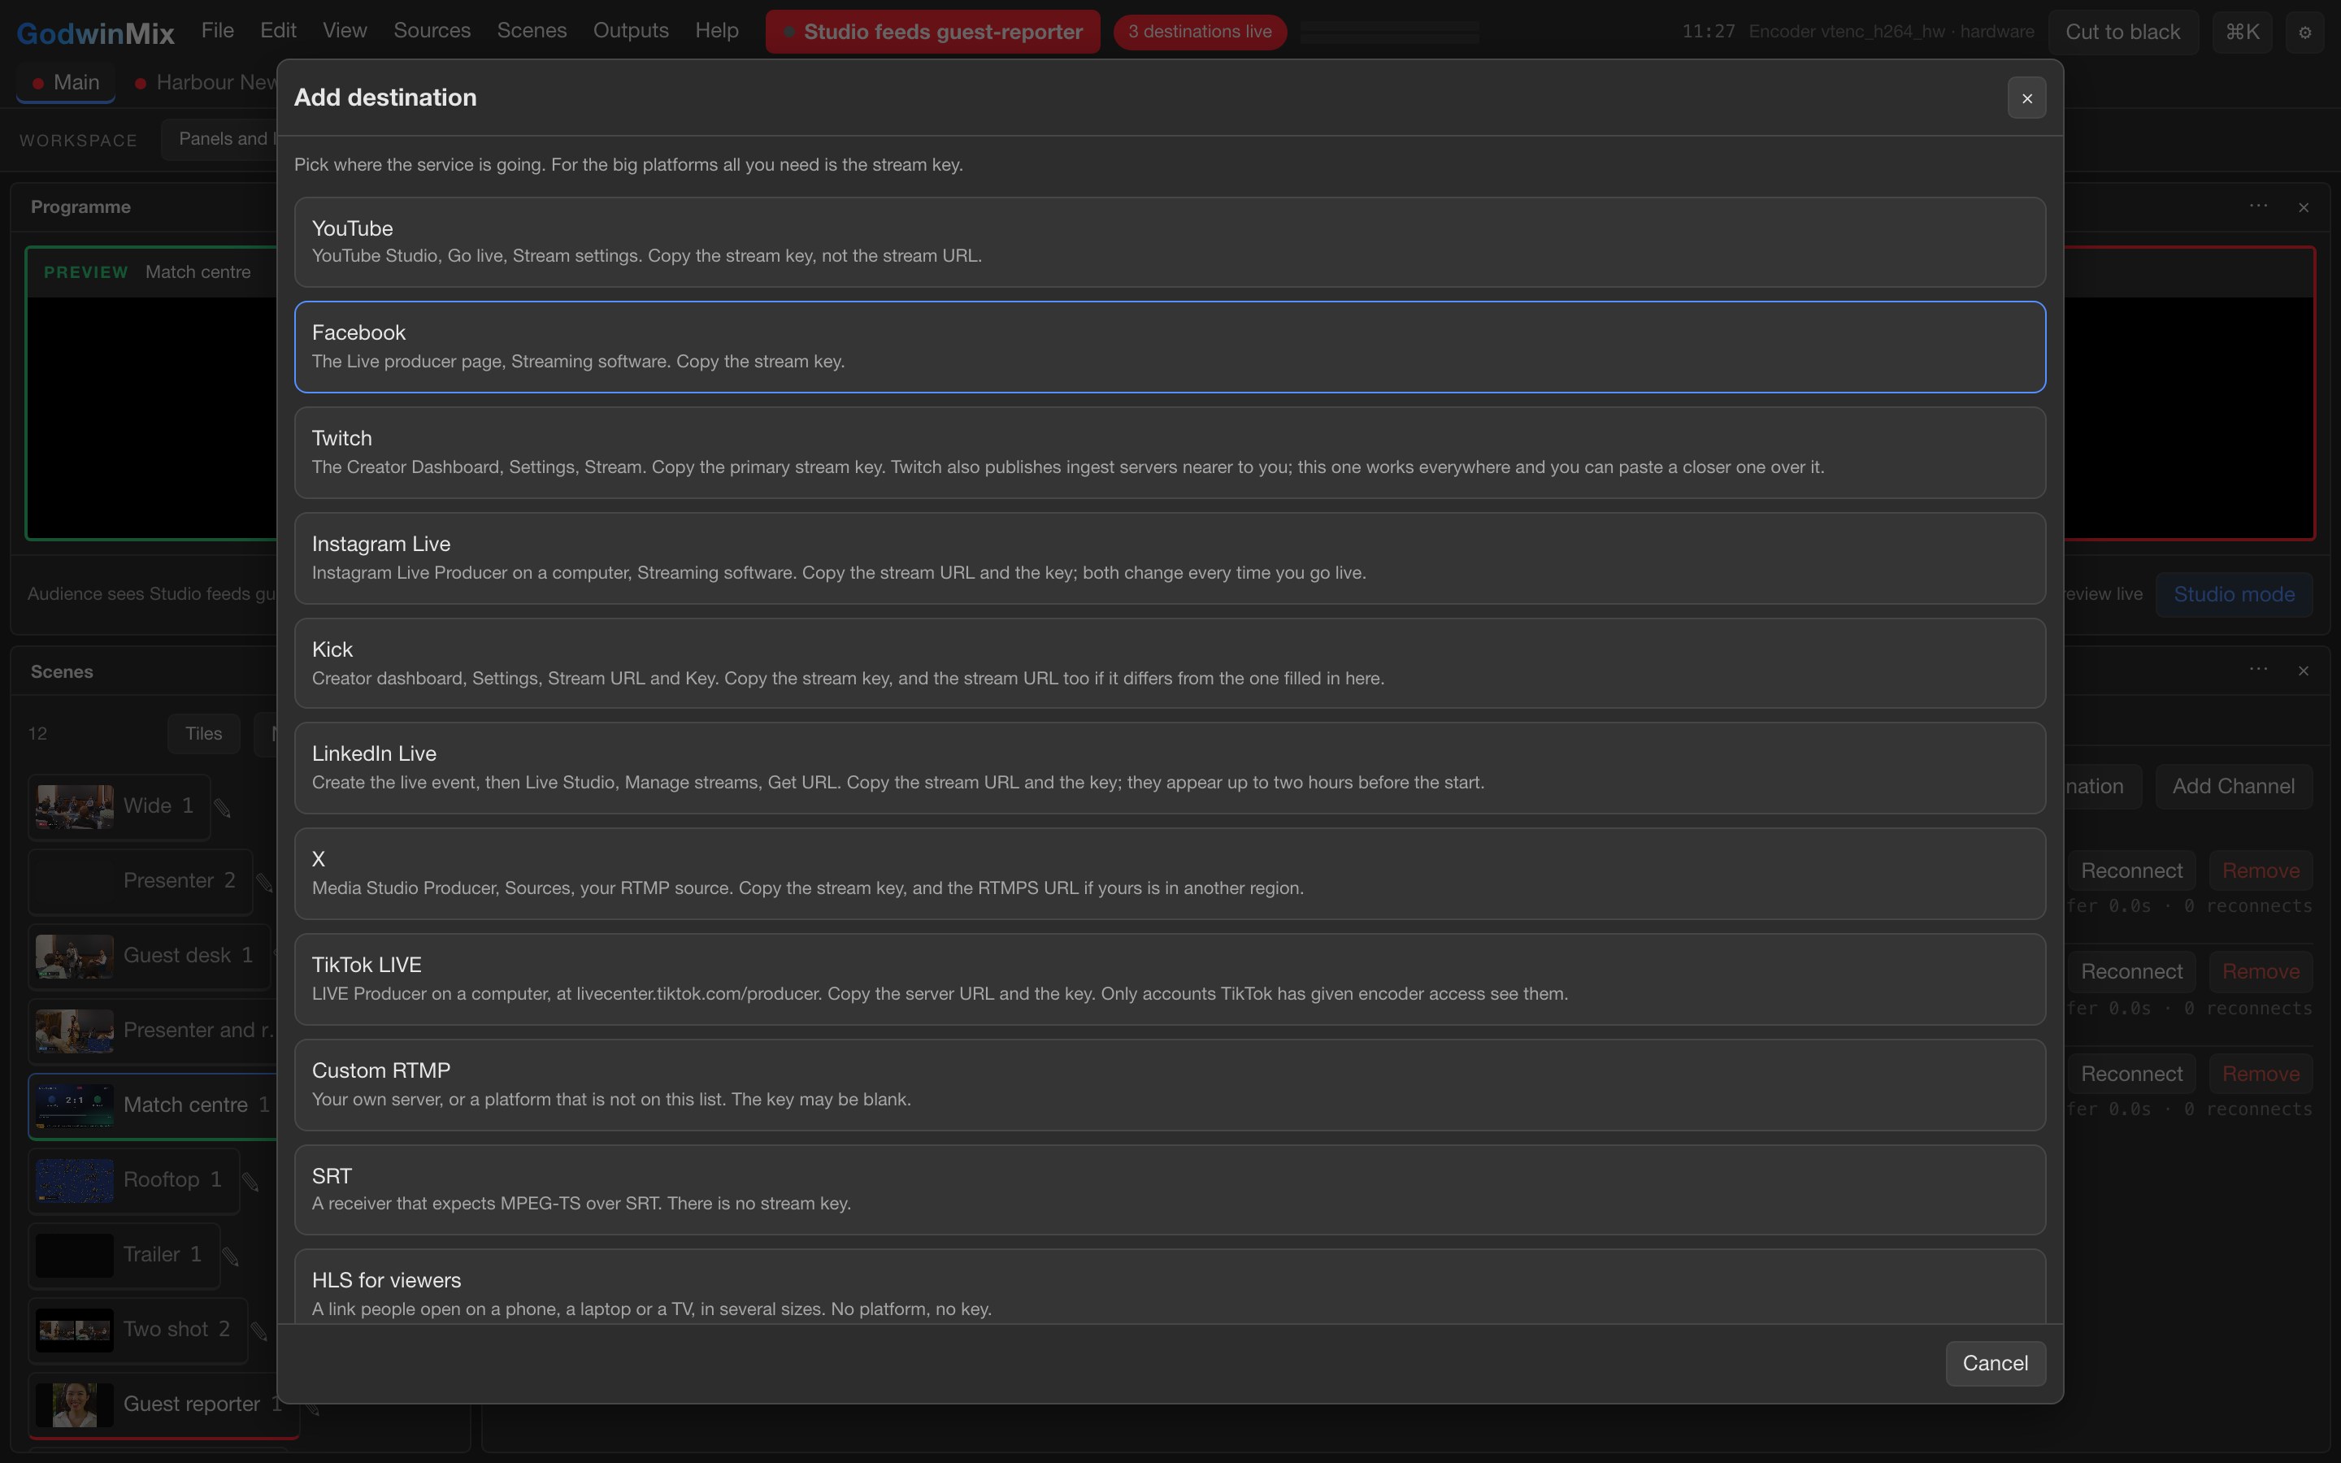2341x1463 pixels.
Task: Open the Sources menu
Action: click(x=432, y=31)
